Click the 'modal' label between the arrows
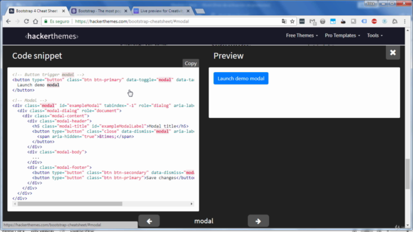This screenshot has height=232, width=413. 204,221
